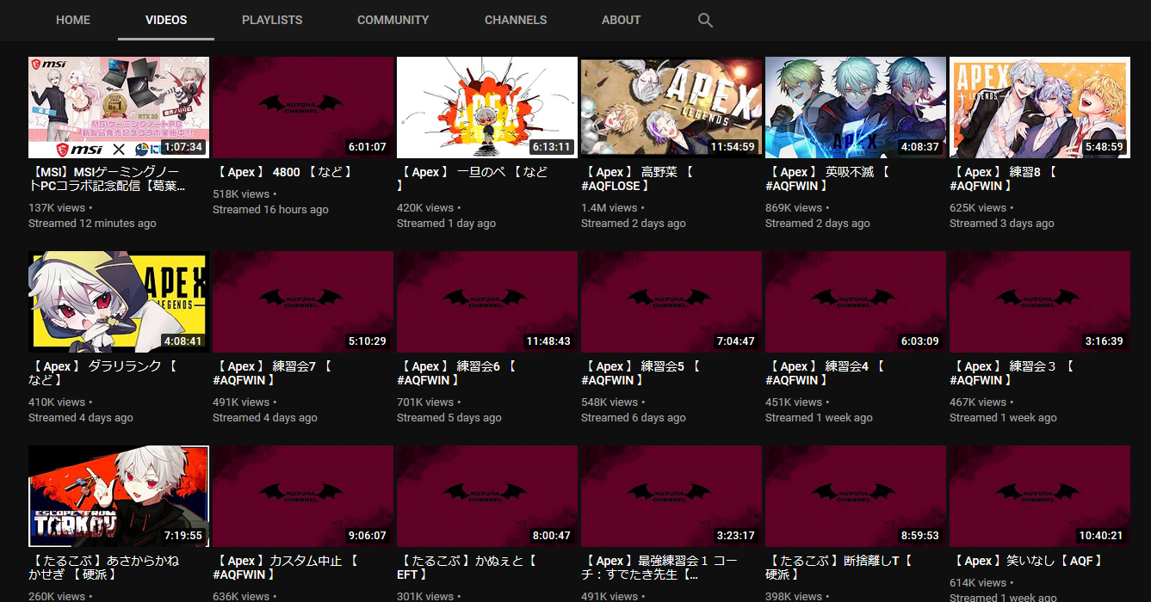Screen dimensions: 1151x602
Task: Click the '467K views' text
Action: click(x=978, y=402)
